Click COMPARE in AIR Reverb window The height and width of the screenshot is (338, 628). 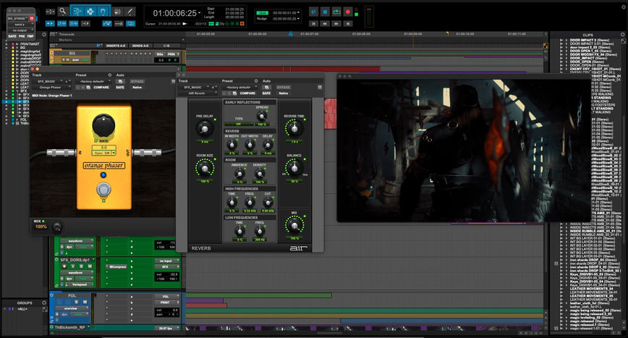click(x=247, y=93)
